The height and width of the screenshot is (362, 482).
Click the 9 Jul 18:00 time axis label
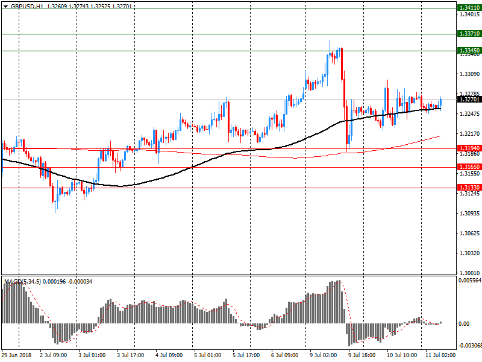coord(361,355)
